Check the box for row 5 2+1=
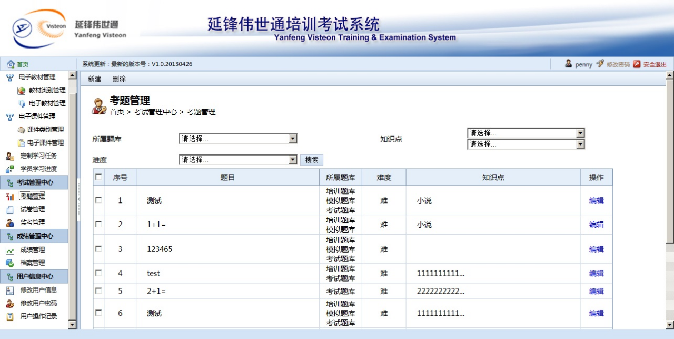Image resolution: width=674 pixels, height=339 pixels. point(98,290)
